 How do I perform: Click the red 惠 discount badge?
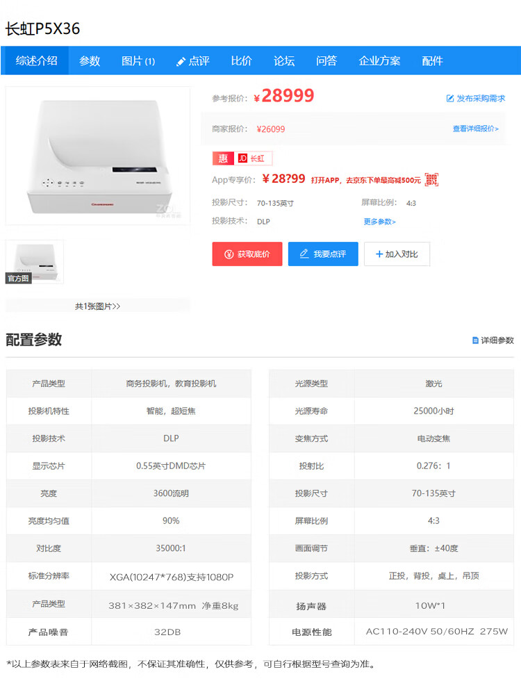223,158
